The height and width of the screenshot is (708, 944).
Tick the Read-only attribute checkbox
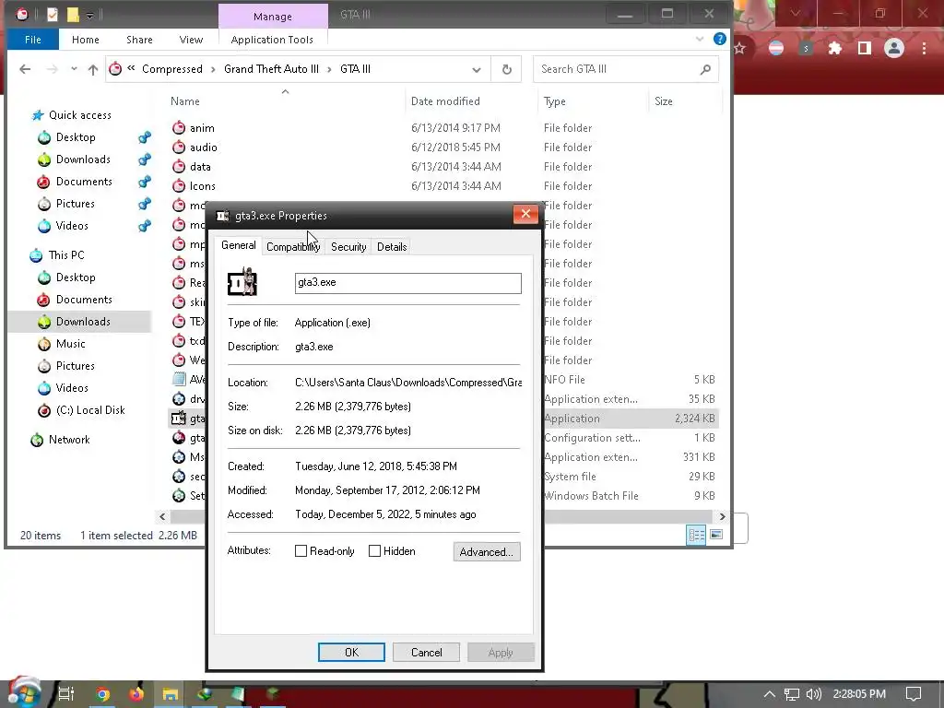(301, 551)
